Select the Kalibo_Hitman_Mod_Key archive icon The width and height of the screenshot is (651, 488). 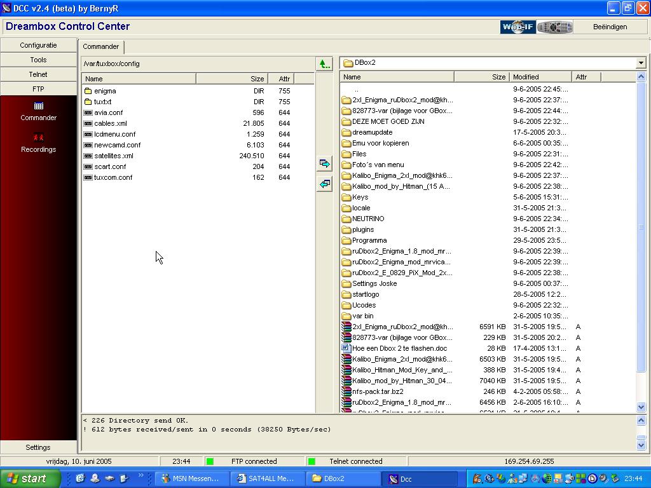(x=346, y=370)
